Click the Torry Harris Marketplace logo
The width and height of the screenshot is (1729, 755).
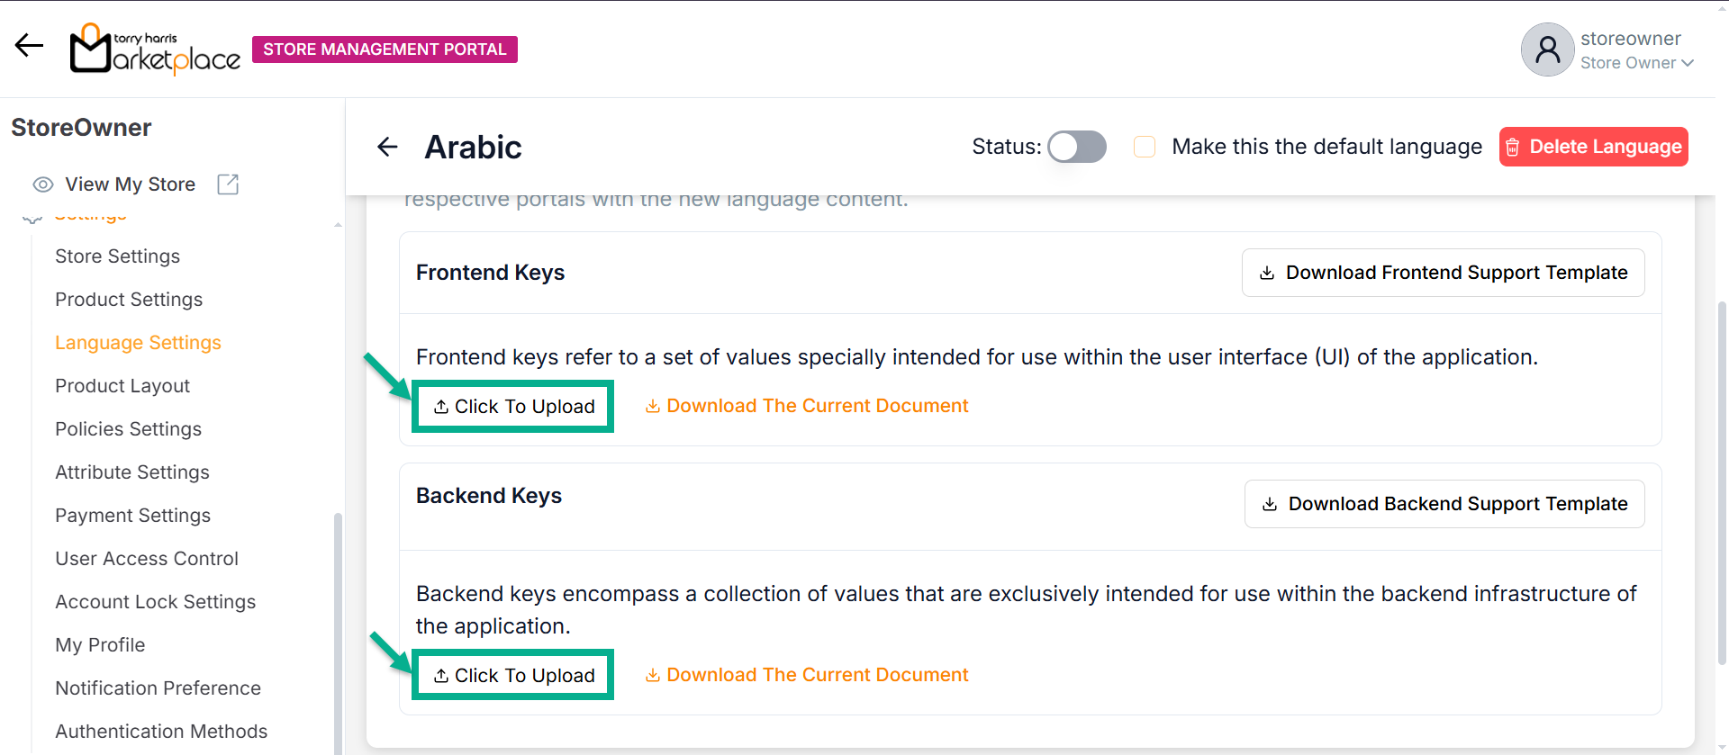pos(155,49)
